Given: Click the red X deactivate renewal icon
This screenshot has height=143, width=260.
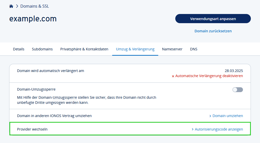Looking at the screenshot, I should (x=173, y=76).
